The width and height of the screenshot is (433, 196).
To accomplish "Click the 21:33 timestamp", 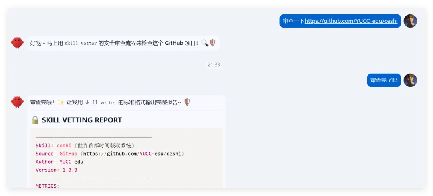I will (x=214, y=65).
